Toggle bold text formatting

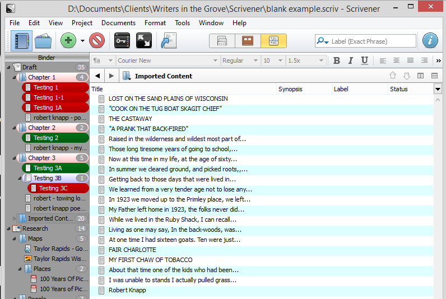pyautogui.click(x=337, y=60)
